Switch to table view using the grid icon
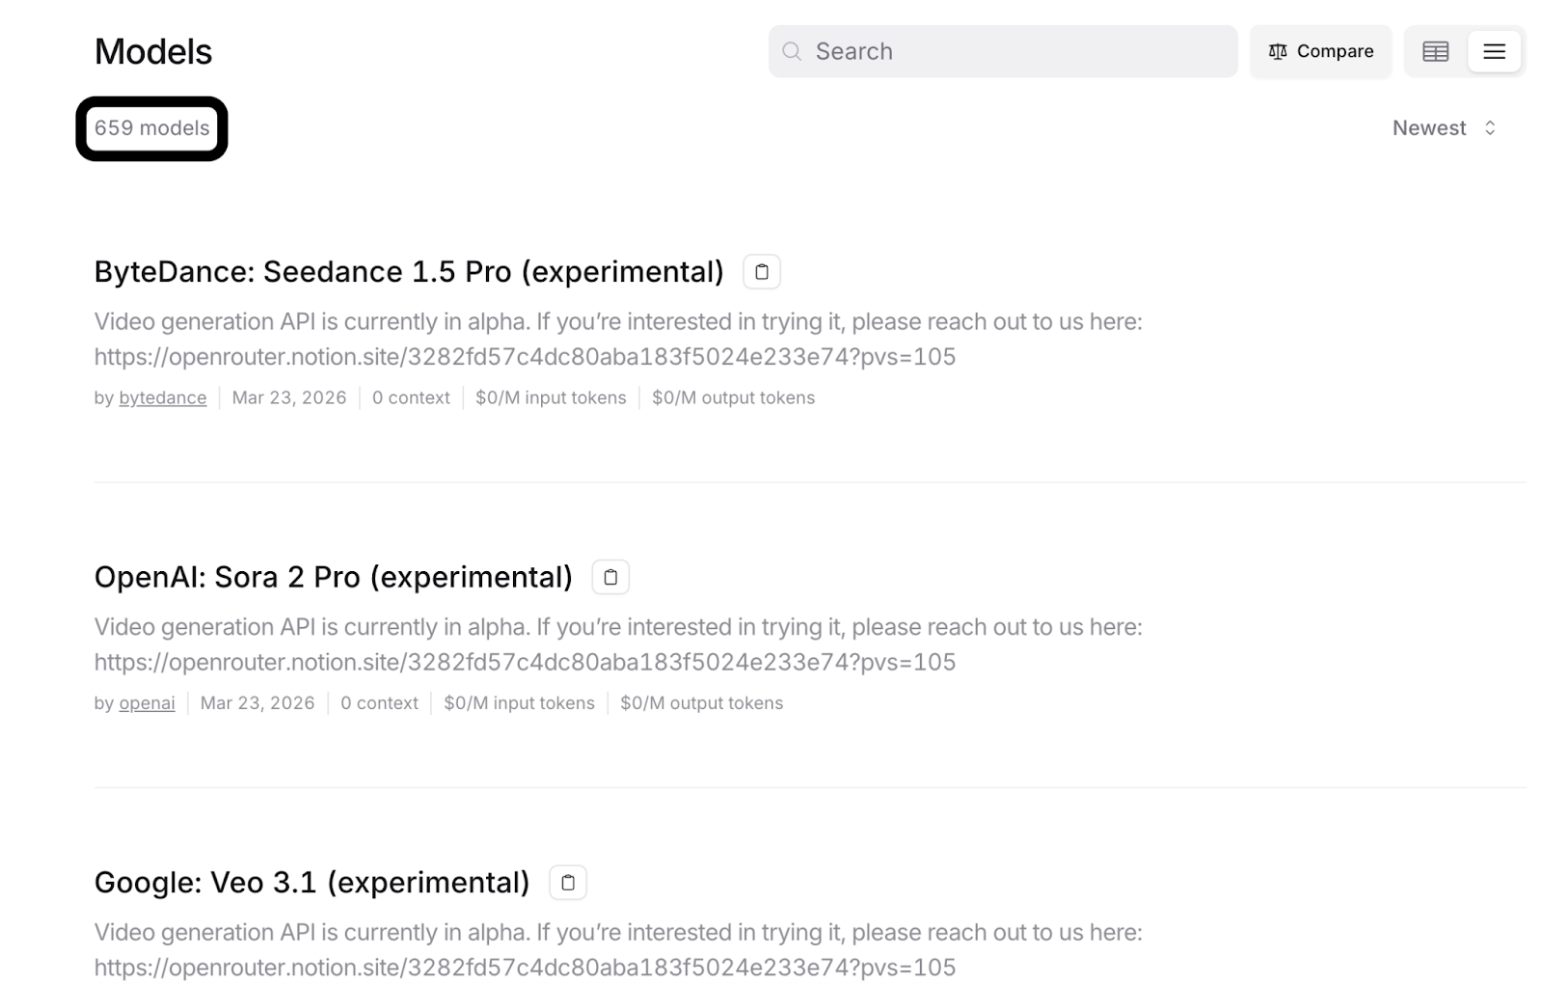The width and height of the screenshot is (1543, 984). click(1434, 51)
